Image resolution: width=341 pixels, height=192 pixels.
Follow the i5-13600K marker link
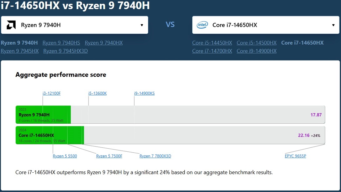pos(97,93)
